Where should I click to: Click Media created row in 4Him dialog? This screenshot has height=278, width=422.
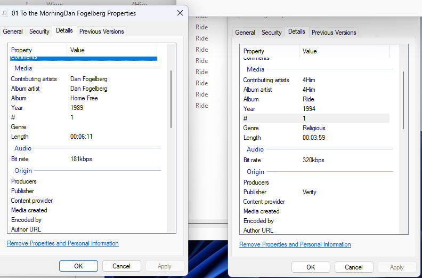point(315,211)
